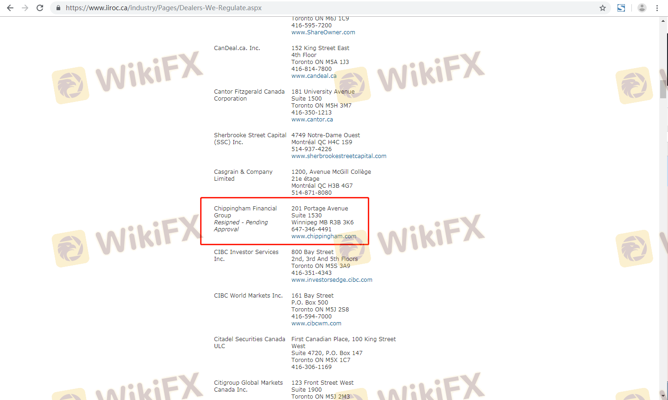The width and height of the screenshot is (668, 400).
Task: Open the www.candeal.ca link
Action: 314,76
